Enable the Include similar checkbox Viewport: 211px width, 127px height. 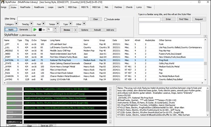pos(106,19)
